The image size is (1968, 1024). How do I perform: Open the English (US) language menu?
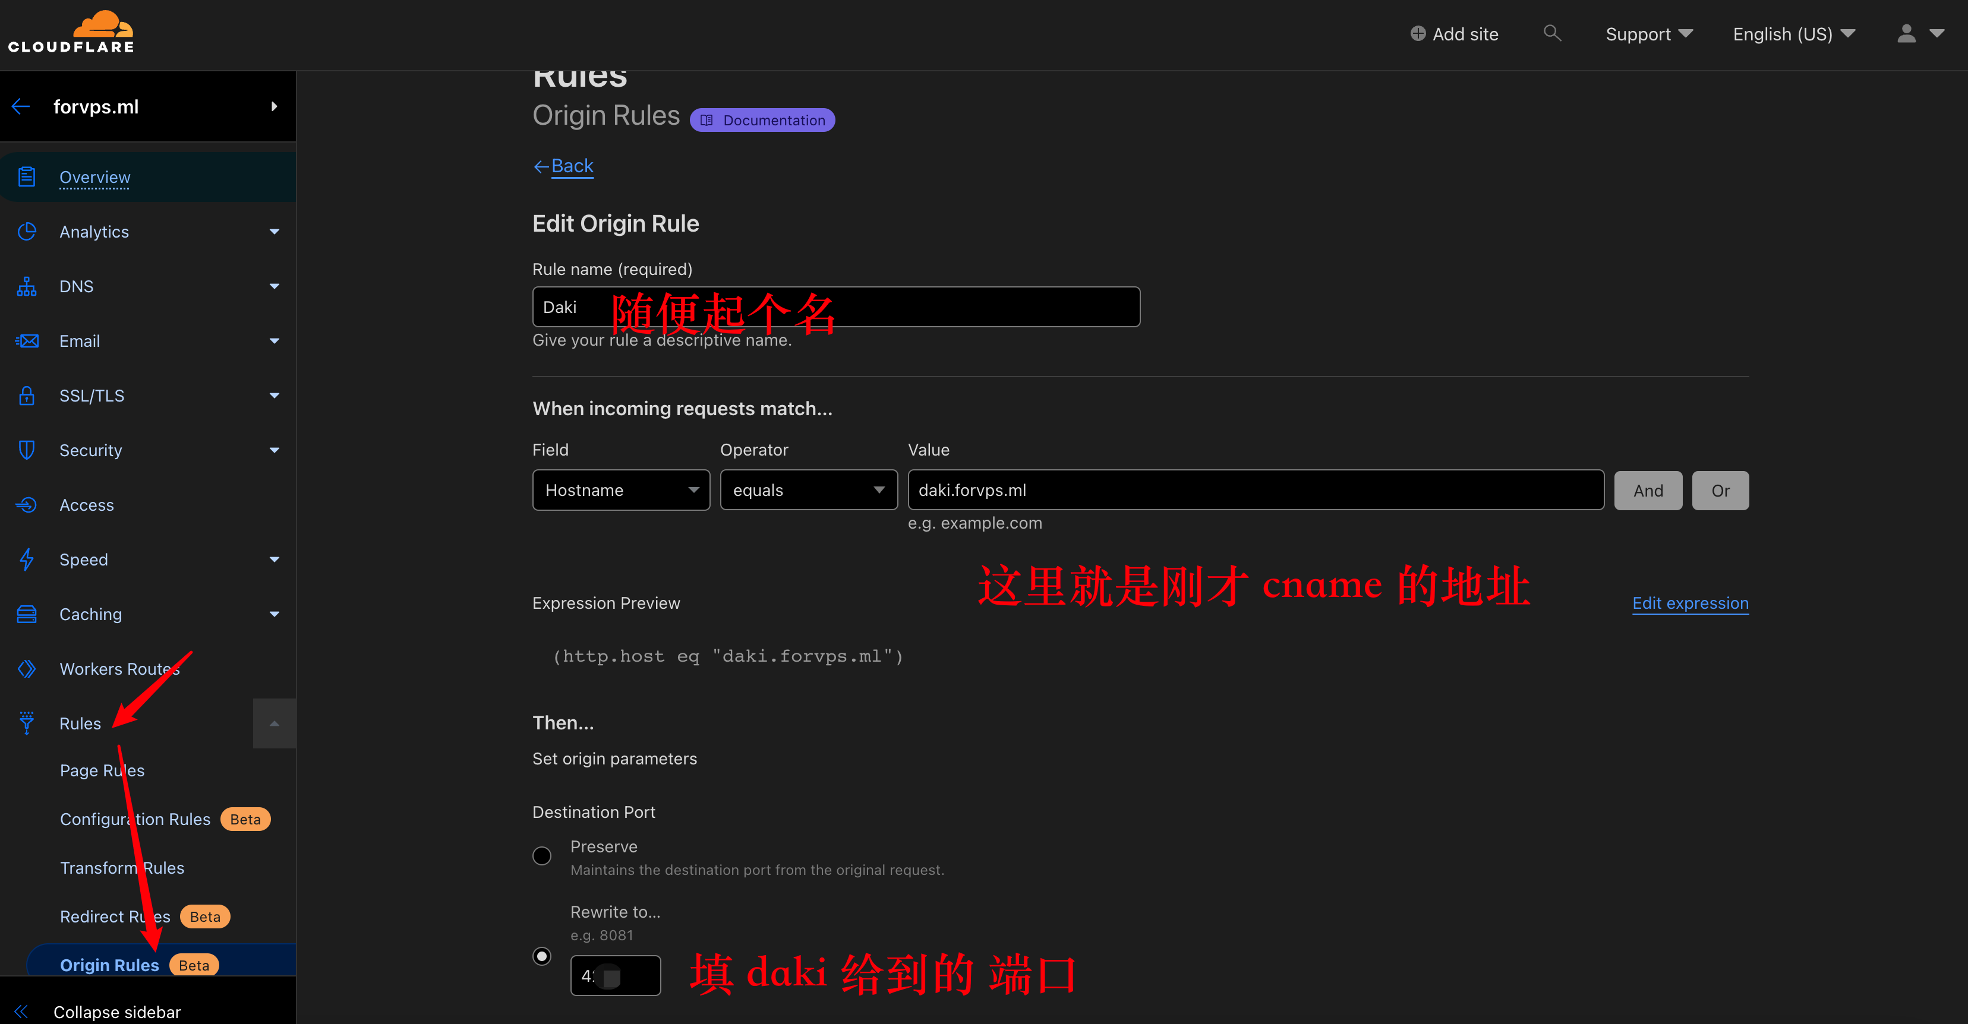[x=1794, y=34]
